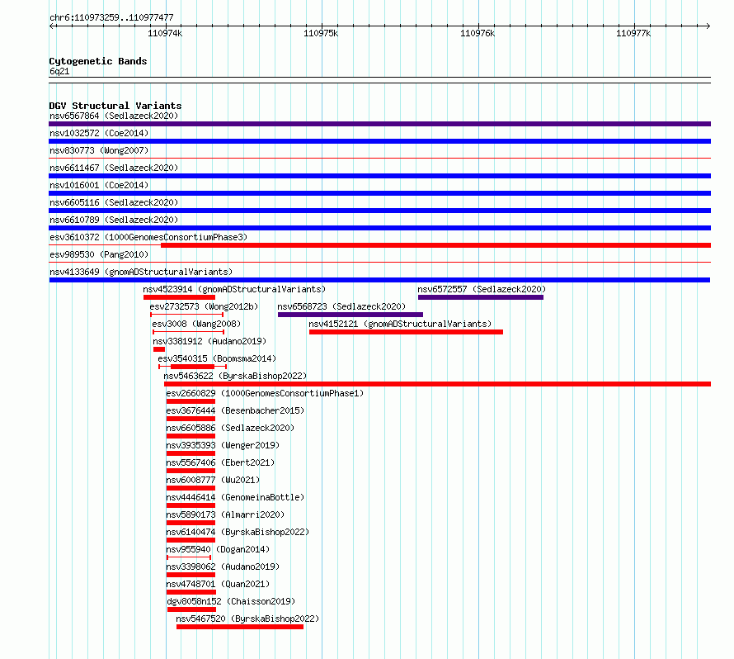This screenshot has width=734, height=659.
Task: Click the red nsv5467520 variant bar
Action: tap(240, 627)
